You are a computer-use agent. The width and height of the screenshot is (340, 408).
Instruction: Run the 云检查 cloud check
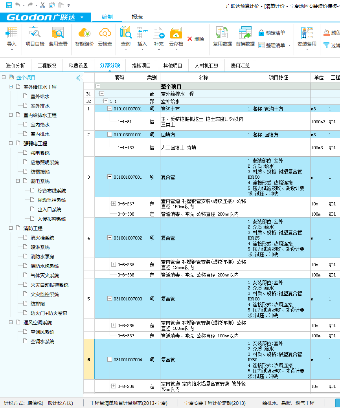[x=105, y=33]
